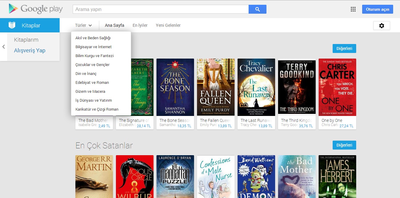Image resolution: width=400 pixels, height=198 pixels.
Task: Click the Kitaplar section header
Action: coord(30,25)
